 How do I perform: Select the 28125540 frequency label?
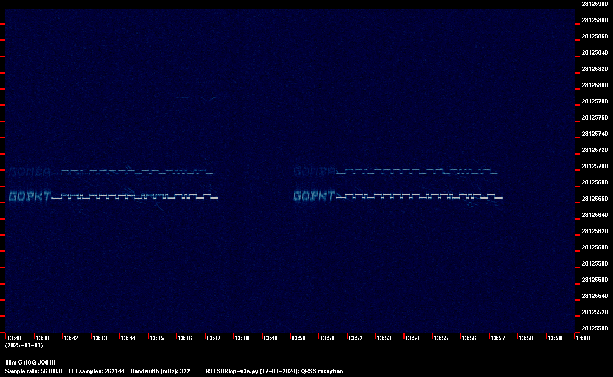595,296
